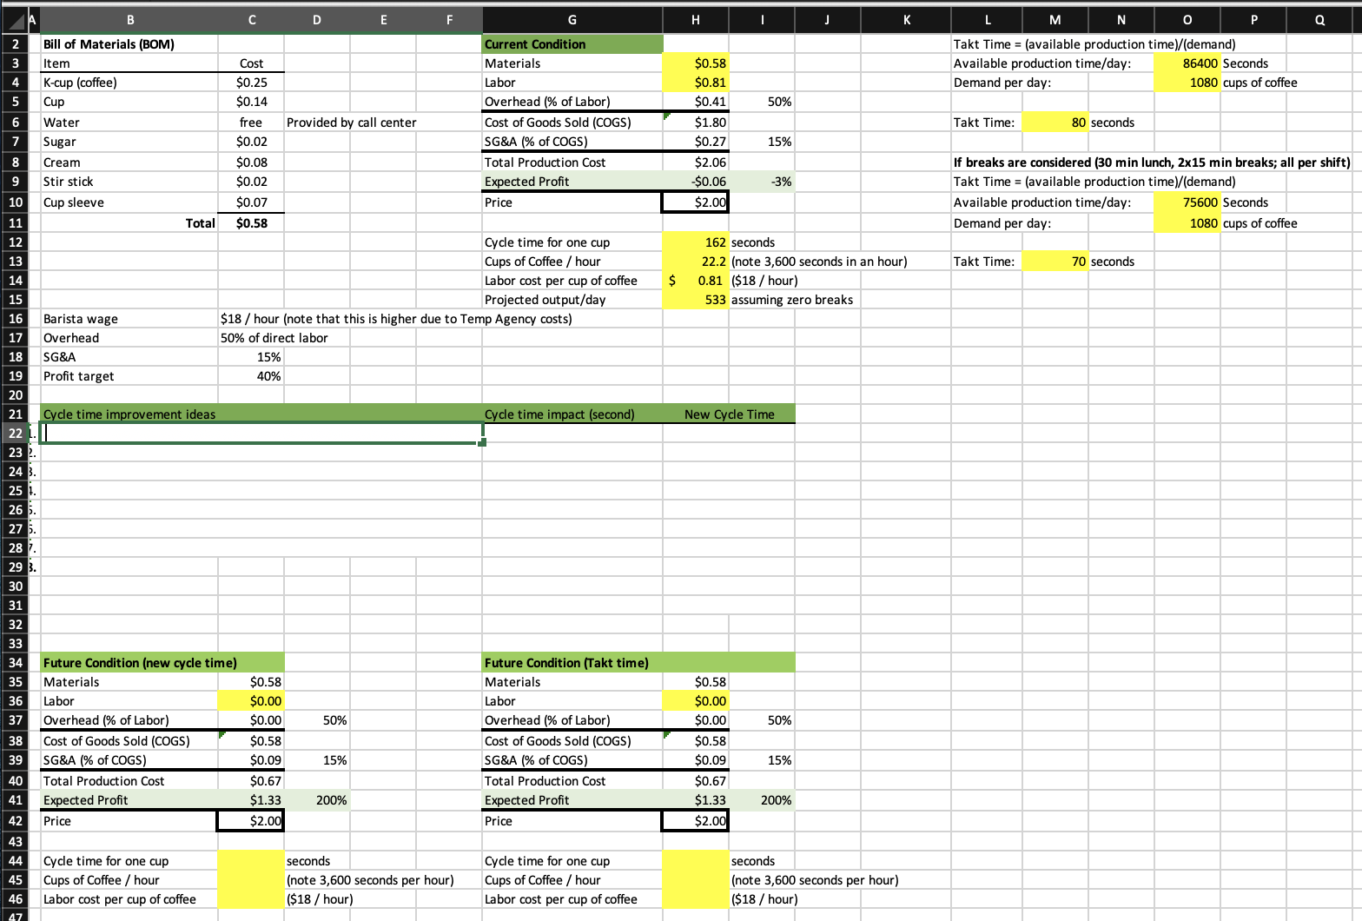The height and width of the screenshot is (921, 1362).
Task: Click the yellow cycle time cell under Takt time section
Action: [x=695, y=861]
